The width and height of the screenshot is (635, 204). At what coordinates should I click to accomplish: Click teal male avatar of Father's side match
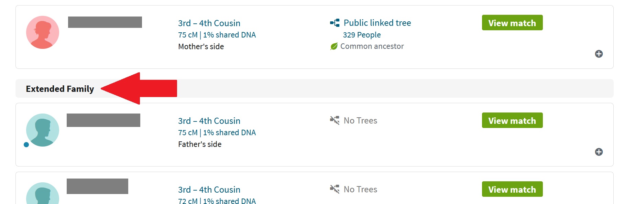pyautogui.click(x=43, y=130)
